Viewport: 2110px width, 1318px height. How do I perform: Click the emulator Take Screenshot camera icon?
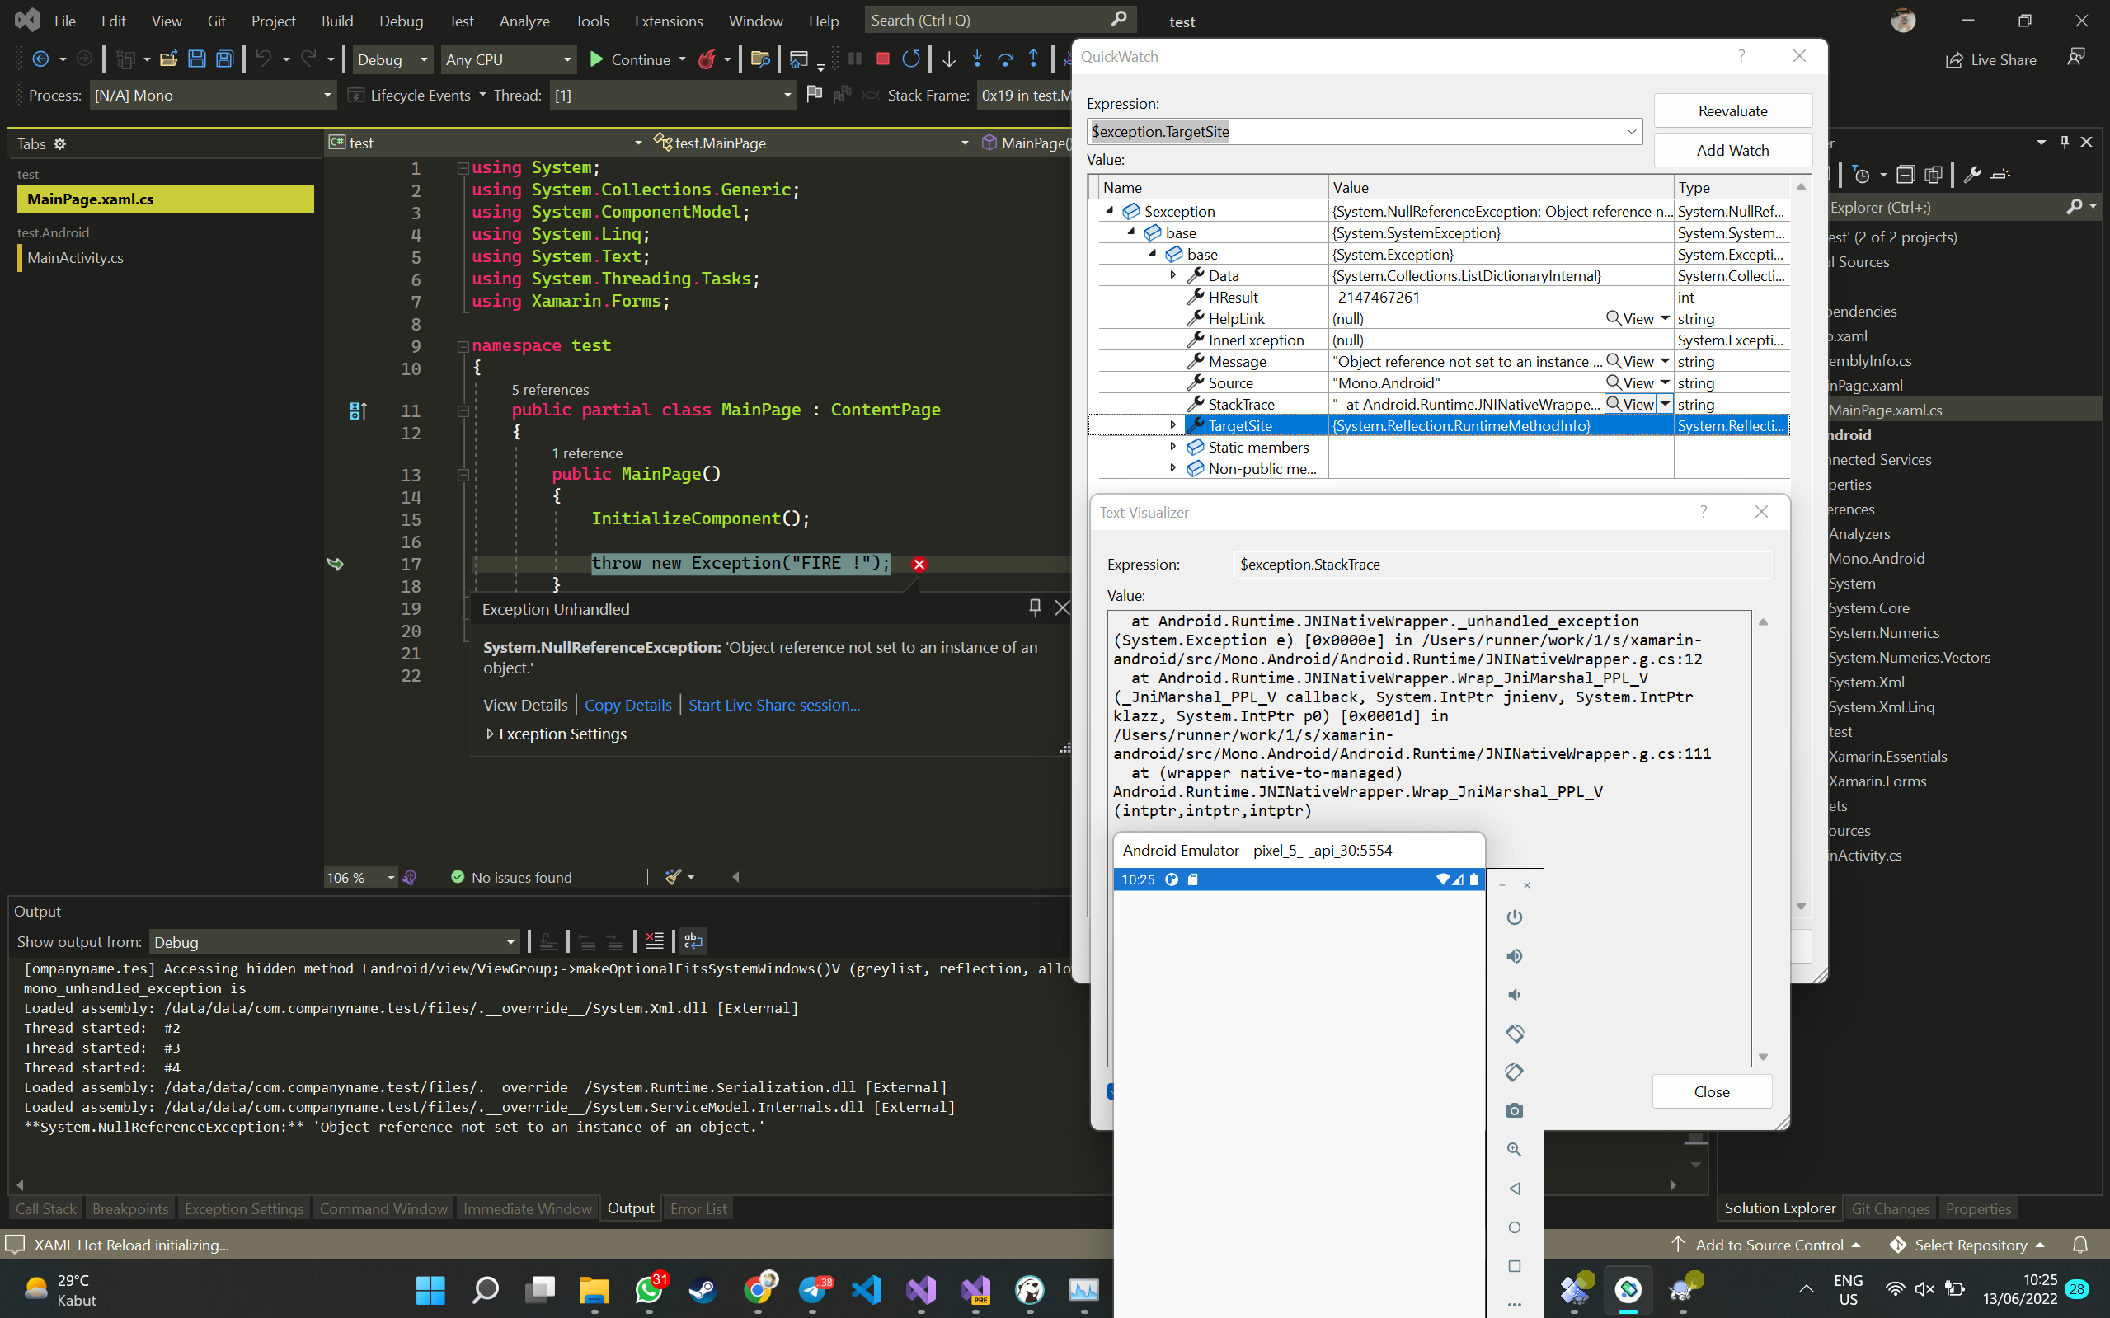pyautogui.click(x=1515, y=1110)
